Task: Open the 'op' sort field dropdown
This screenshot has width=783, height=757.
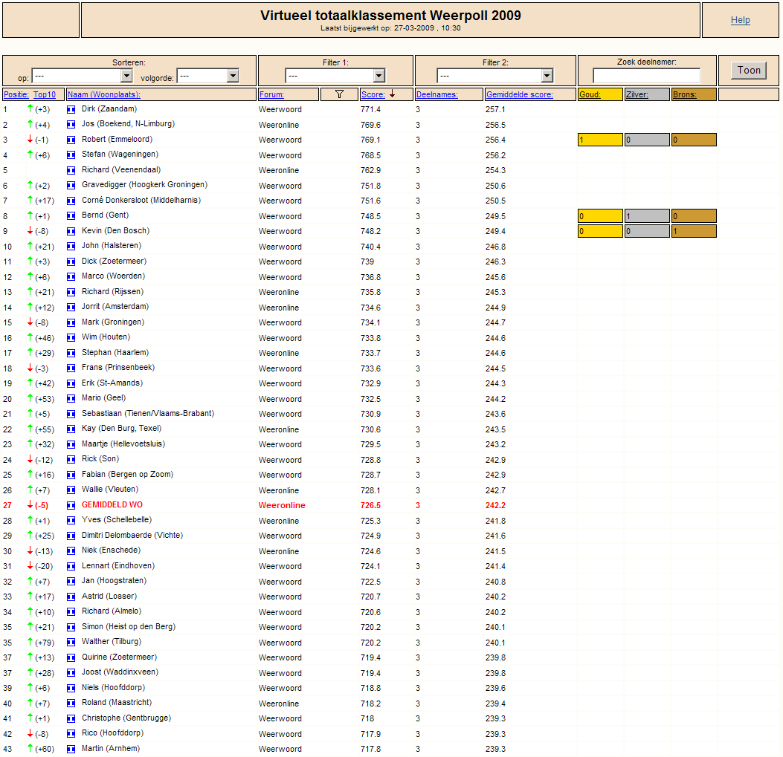Action: point(82,76)
